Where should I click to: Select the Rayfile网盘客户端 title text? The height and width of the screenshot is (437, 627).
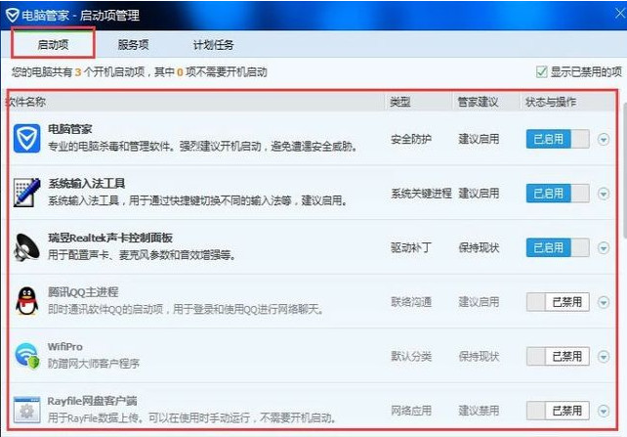coord(93,401)
